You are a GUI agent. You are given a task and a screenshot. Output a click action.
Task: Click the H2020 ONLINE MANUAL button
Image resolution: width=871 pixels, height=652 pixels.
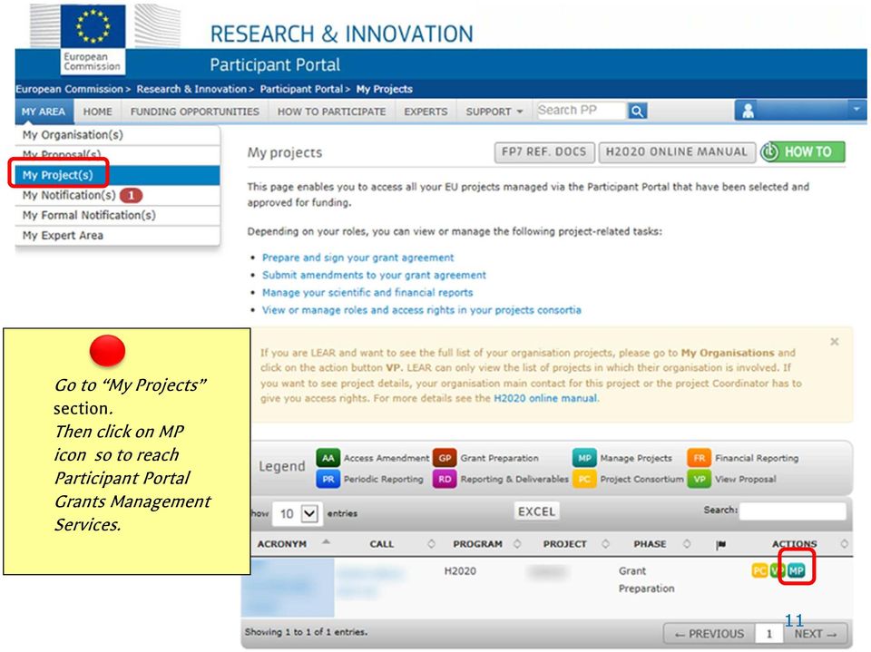tap(677, 152)
